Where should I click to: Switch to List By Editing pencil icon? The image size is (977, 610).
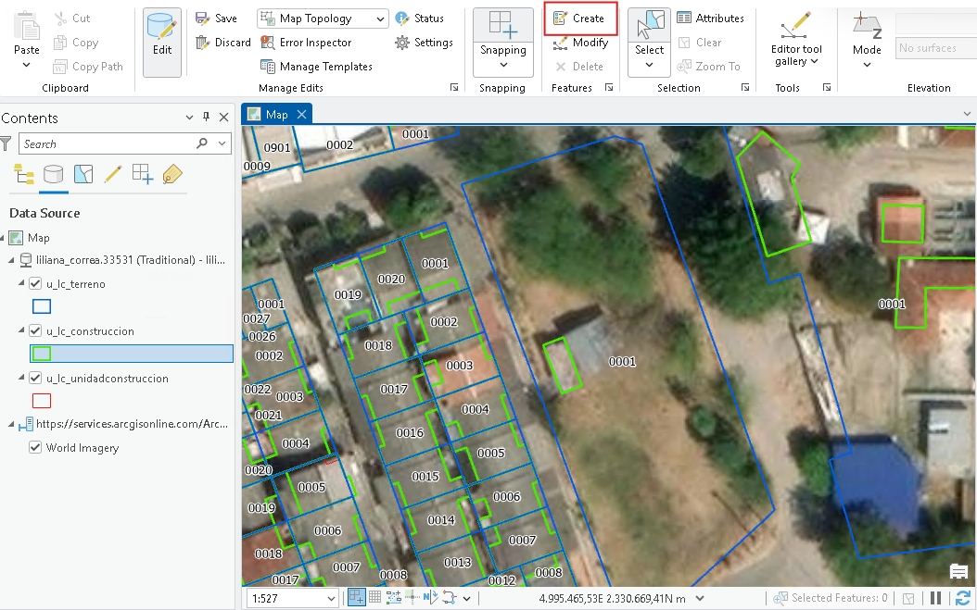tap(112, 174)
